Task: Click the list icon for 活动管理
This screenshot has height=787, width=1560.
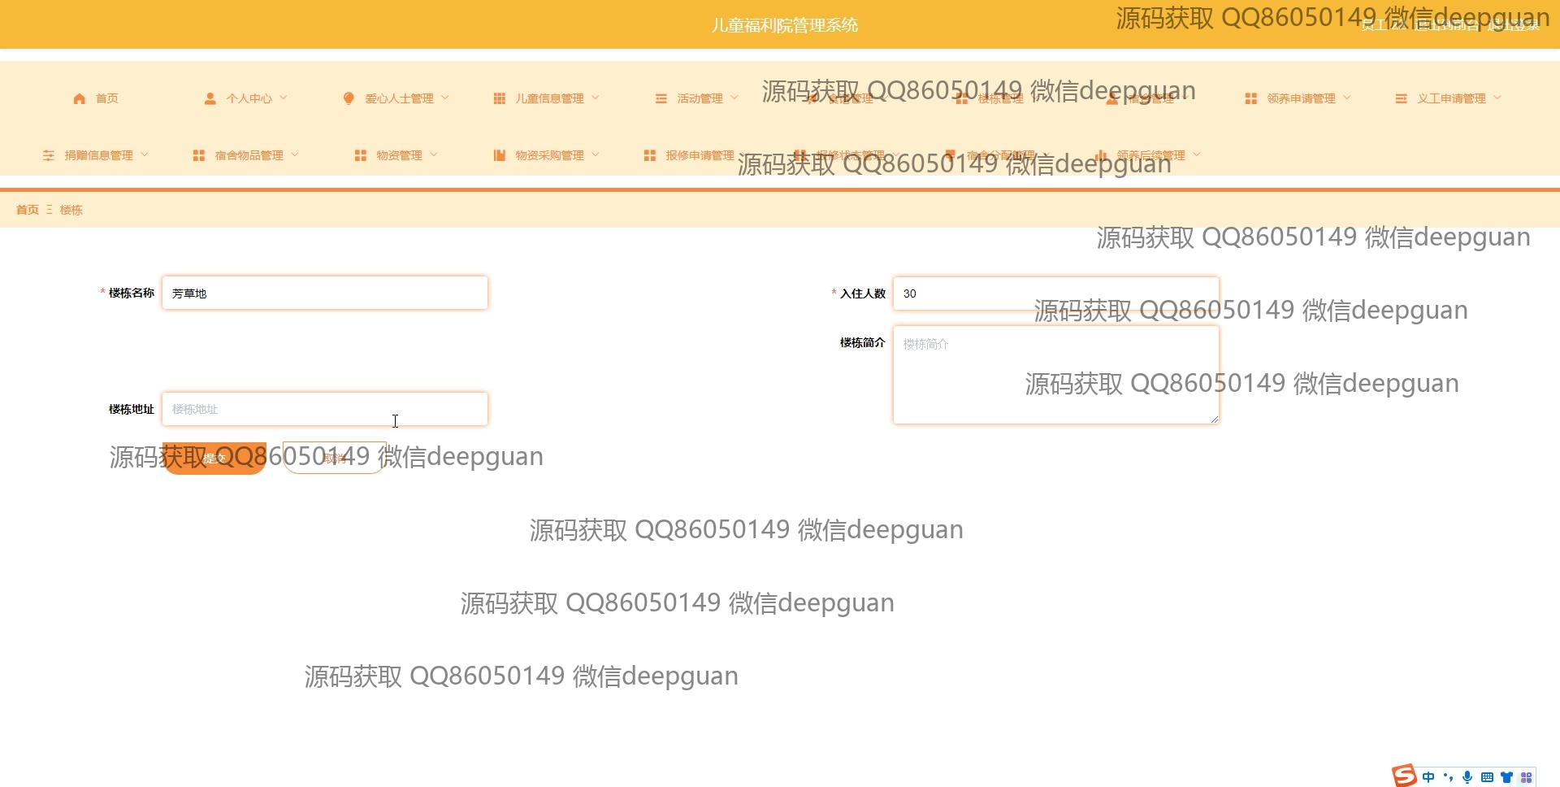Action: point(661,98)
